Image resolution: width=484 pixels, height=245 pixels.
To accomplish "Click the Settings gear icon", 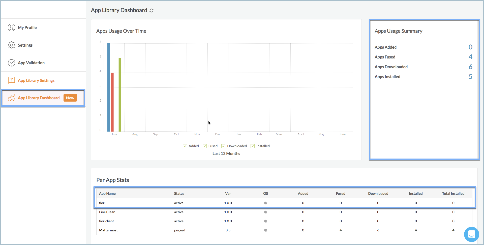I will pos(12,45).
